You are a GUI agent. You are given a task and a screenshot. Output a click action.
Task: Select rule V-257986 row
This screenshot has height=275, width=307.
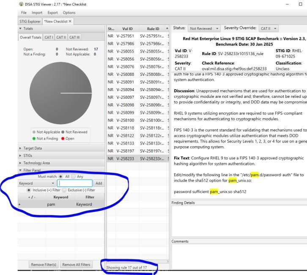(x=138, y=44)
